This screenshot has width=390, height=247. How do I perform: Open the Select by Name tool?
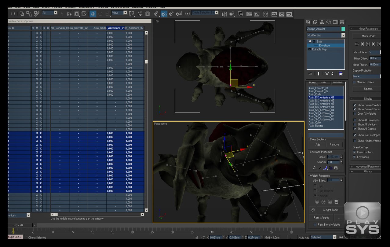point(69,13)
